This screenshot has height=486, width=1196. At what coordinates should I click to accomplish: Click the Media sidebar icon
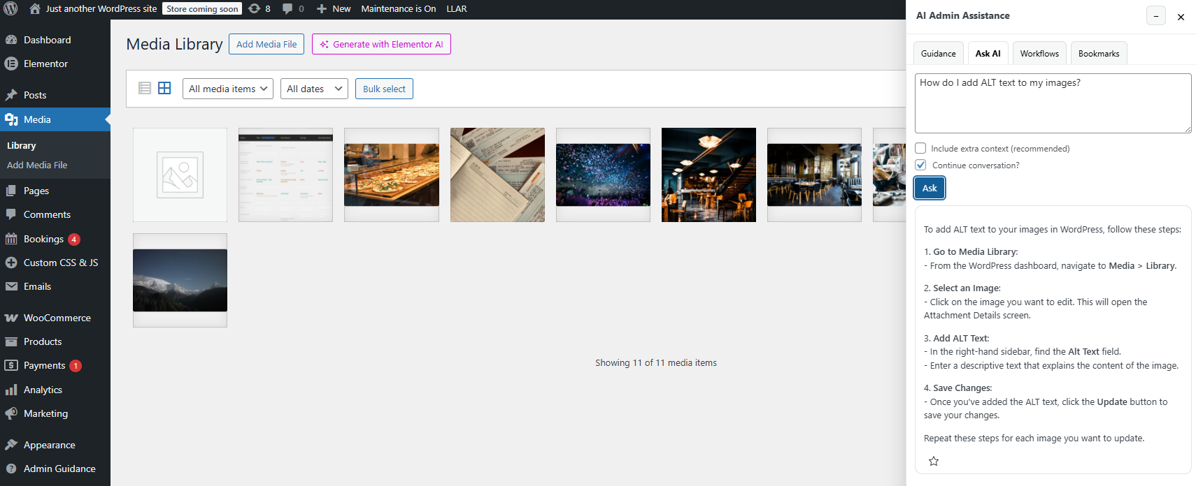pyautogui.click(x=11, y=119)
